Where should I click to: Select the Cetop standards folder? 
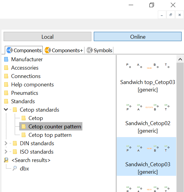(39, 110)
